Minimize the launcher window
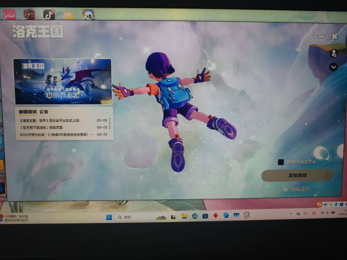 click(321, 36)
